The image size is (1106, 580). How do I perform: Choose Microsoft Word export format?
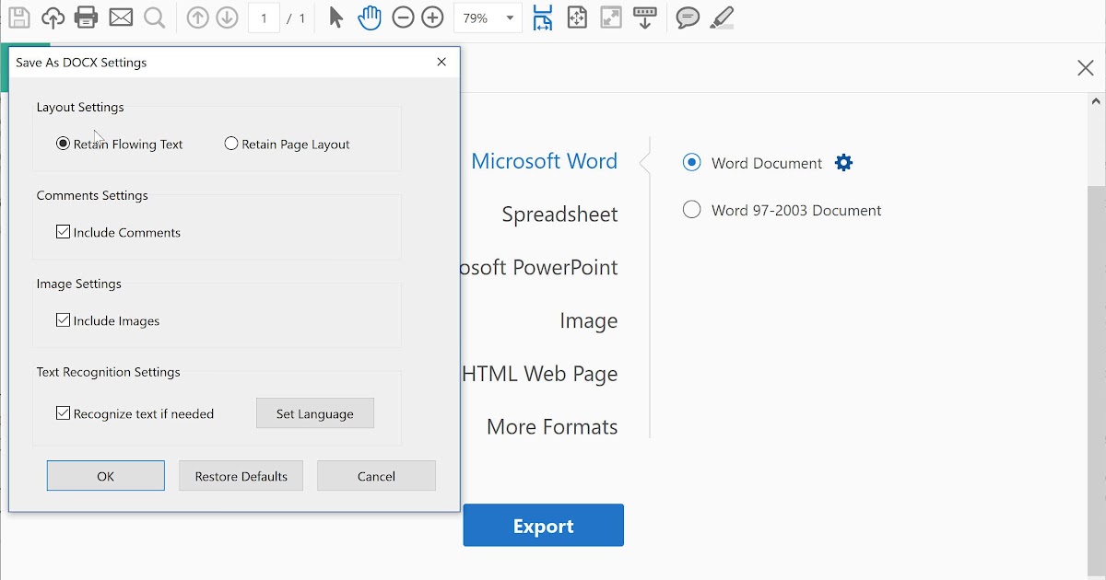544,161
